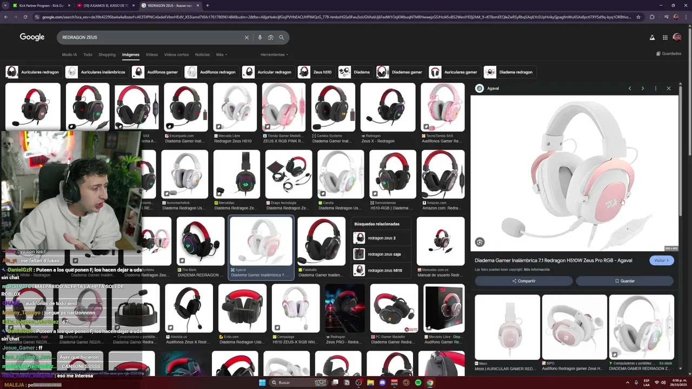Expand the Más dropdown filter
This screenshot has height=389, width=692.
click(x=222, y=55)
